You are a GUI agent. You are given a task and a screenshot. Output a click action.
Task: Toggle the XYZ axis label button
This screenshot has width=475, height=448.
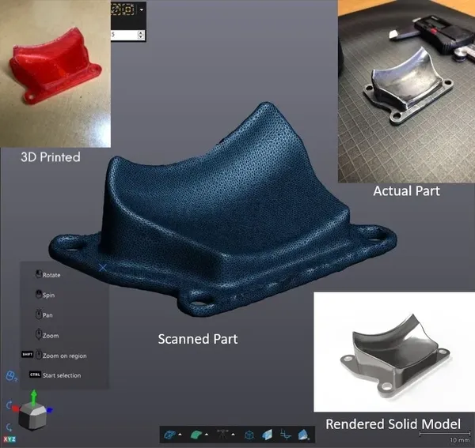(9, 439)
